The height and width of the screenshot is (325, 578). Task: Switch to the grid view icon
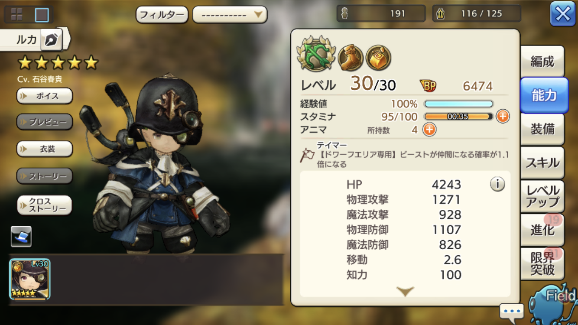(16, 15)
